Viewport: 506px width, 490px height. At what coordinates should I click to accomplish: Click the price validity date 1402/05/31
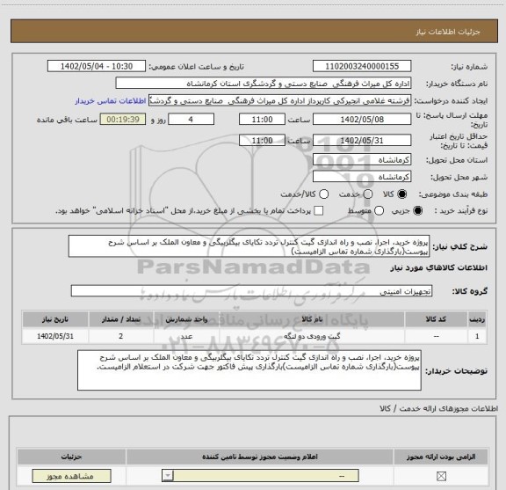pos(362,140)
